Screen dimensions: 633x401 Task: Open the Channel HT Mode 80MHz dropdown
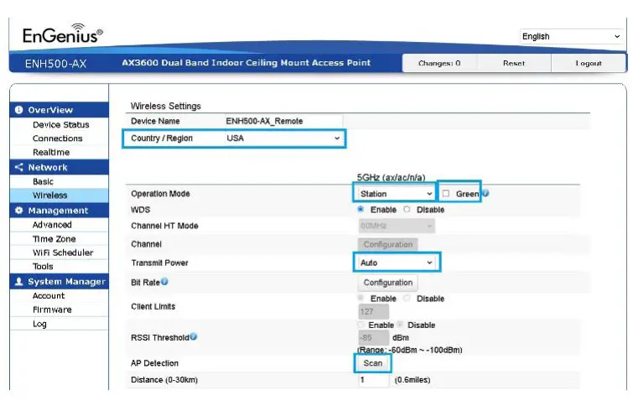(x=397, y=226)
